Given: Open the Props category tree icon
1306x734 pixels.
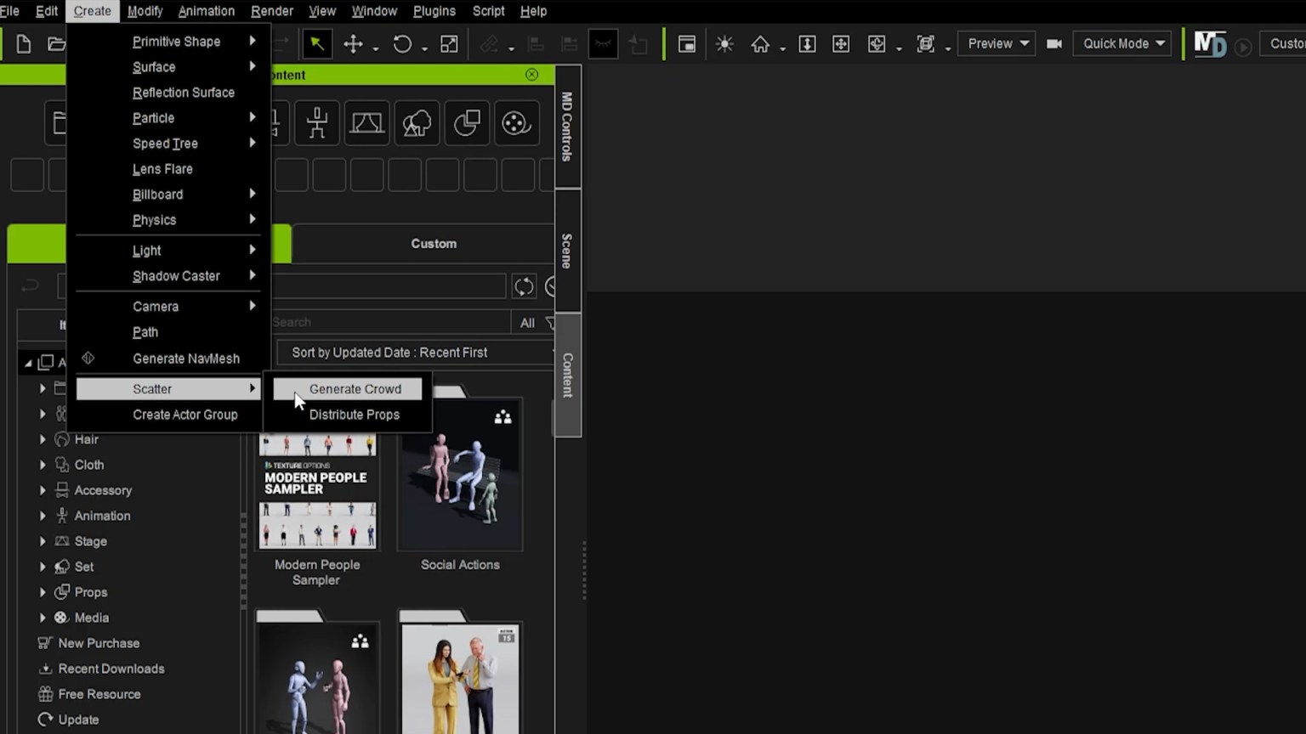Looking at the screenshot, I should click(x=62, y=592).
